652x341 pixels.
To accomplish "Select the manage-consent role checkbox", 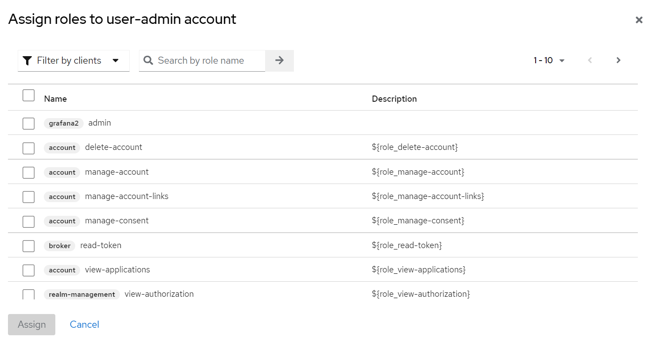I will (x=29, y=221).
